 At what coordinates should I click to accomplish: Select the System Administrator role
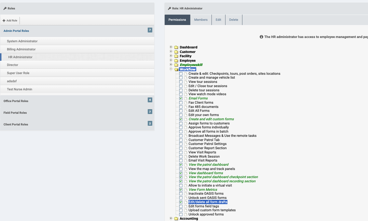pyautogui.click(x=22, y=41)
